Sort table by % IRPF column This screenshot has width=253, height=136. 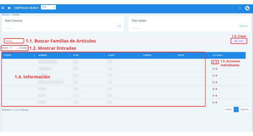(124, 55)
